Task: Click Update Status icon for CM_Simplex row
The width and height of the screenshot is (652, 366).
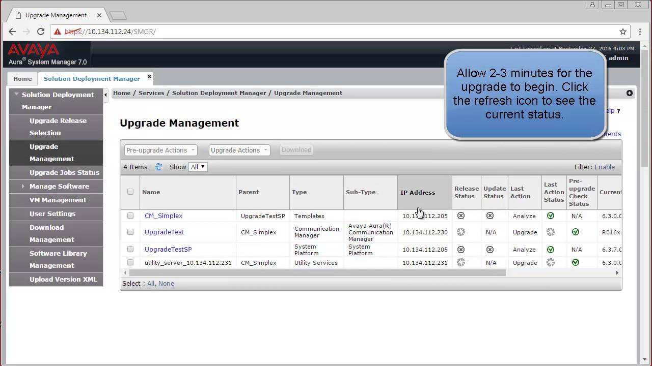Action: tap(490, 216)
